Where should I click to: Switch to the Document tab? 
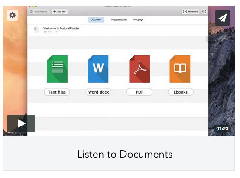click(96, 20)
